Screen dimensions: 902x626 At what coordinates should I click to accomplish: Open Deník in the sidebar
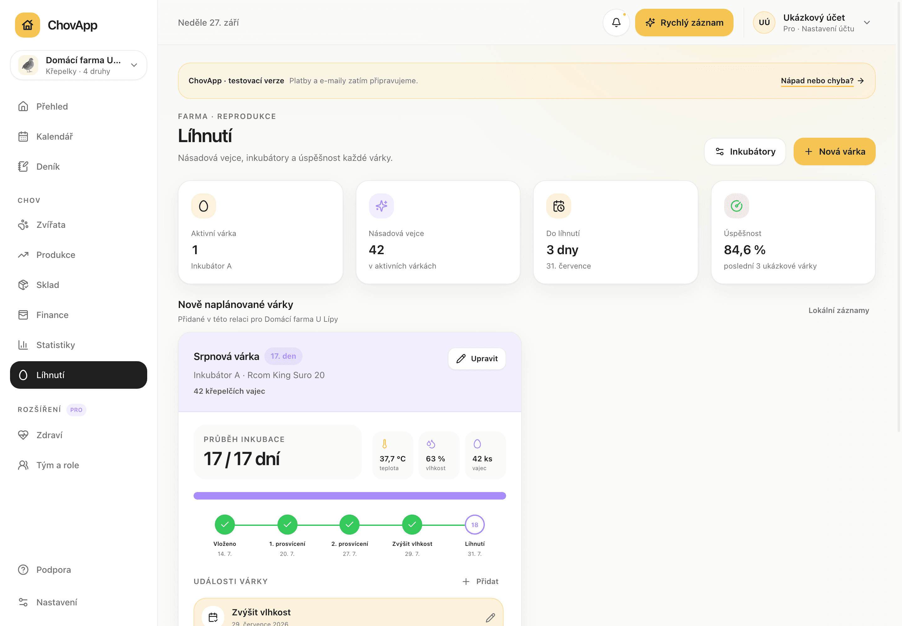[x=79, y=167]
